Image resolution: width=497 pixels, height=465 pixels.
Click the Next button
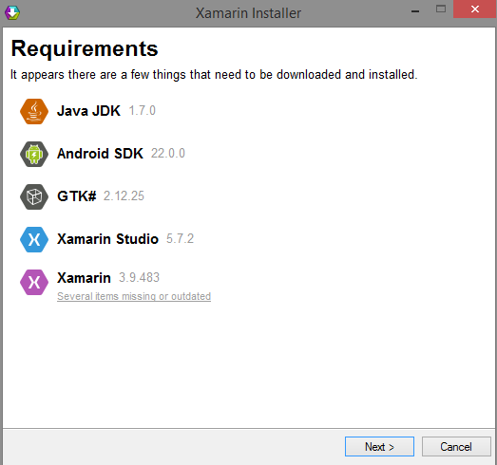tap(379, 447)
